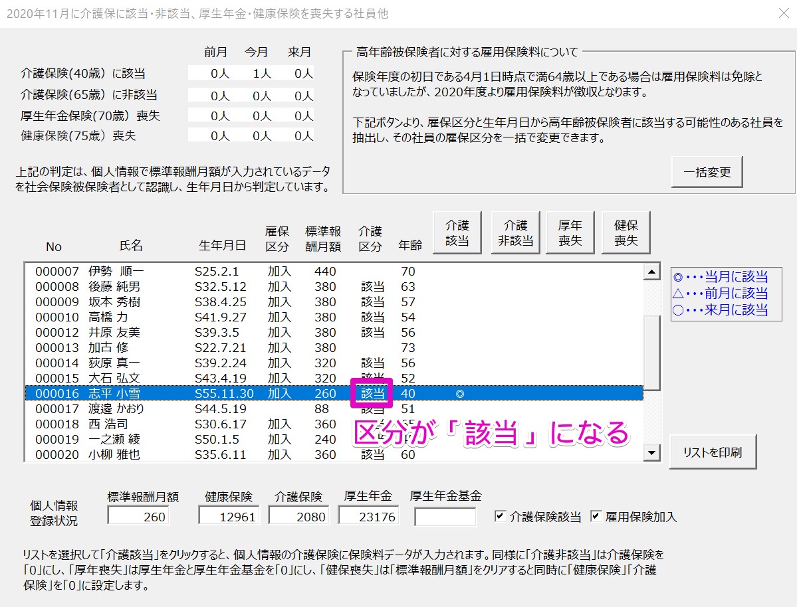797x607 pixels.
Task: Close the dialog with the X icon
Action: [783, 13]
